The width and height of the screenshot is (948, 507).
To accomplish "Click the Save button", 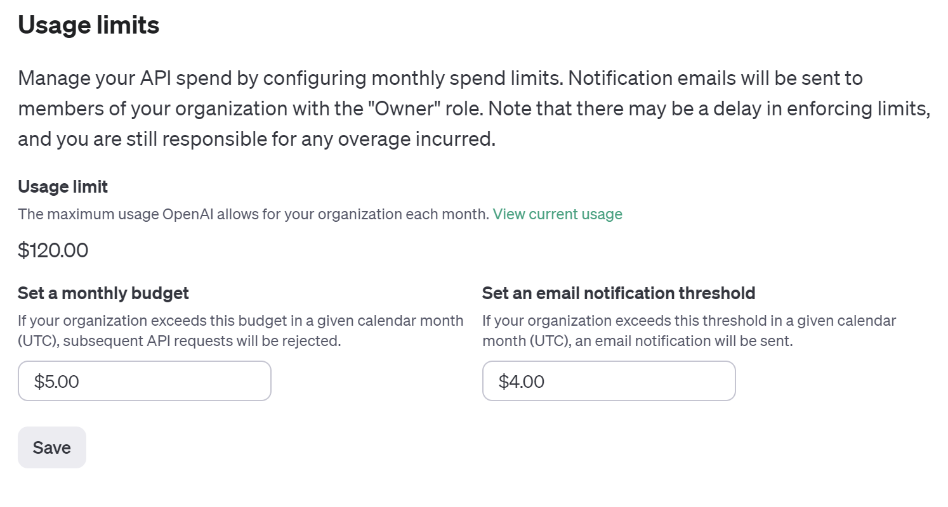I will pyautogui.click(x=51, y=447).
